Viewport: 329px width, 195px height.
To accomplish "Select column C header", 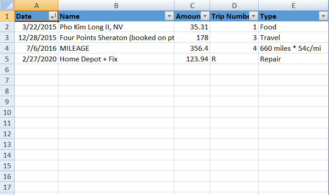I will point(192,5).
